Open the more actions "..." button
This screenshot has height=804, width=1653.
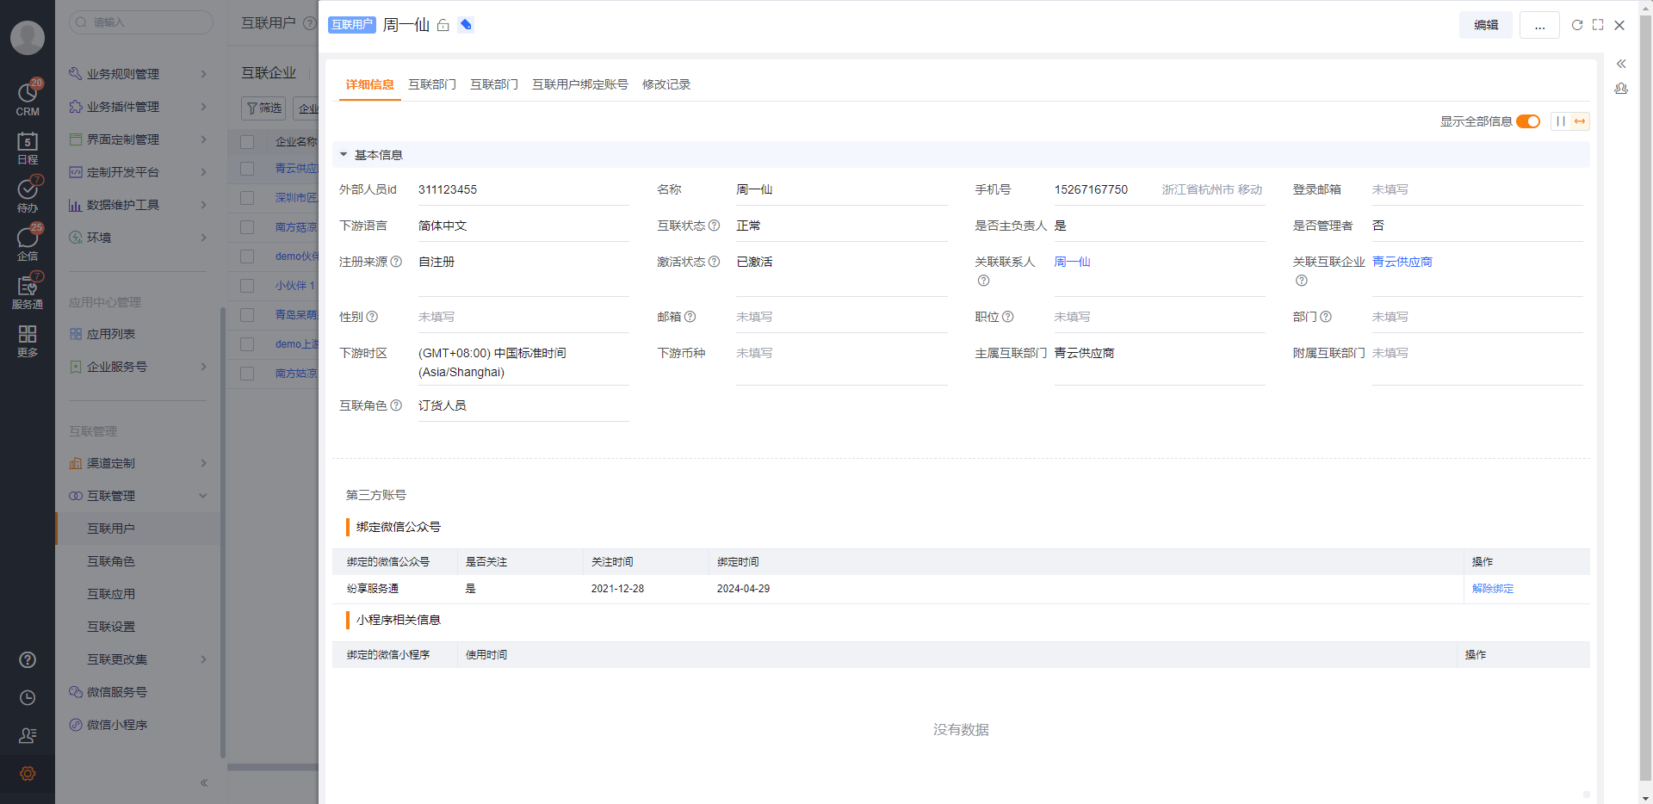click(1539, 25)
